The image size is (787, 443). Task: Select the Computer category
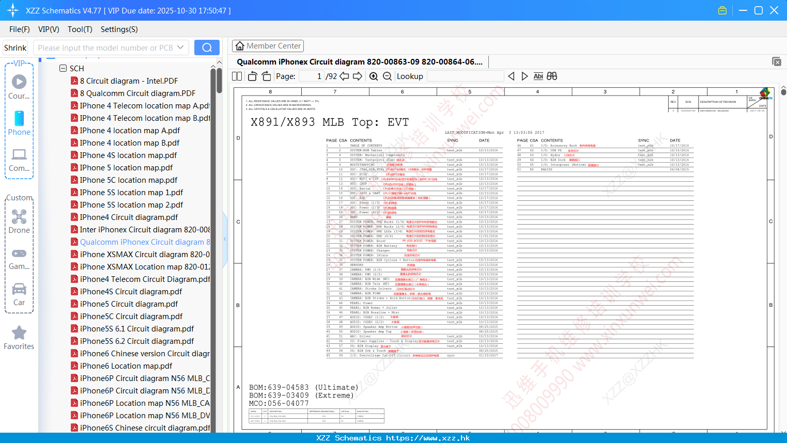19,160
